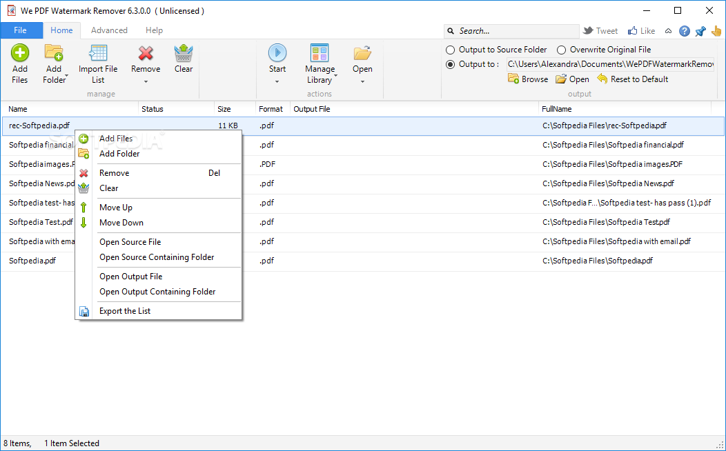Click the Output File column header
The image size is (726, 451).
[414, 109]
